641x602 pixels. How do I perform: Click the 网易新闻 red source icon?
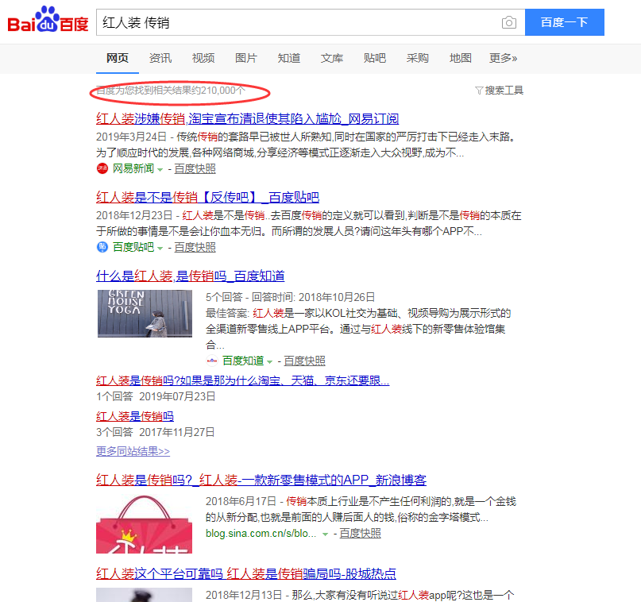[102, 168]
